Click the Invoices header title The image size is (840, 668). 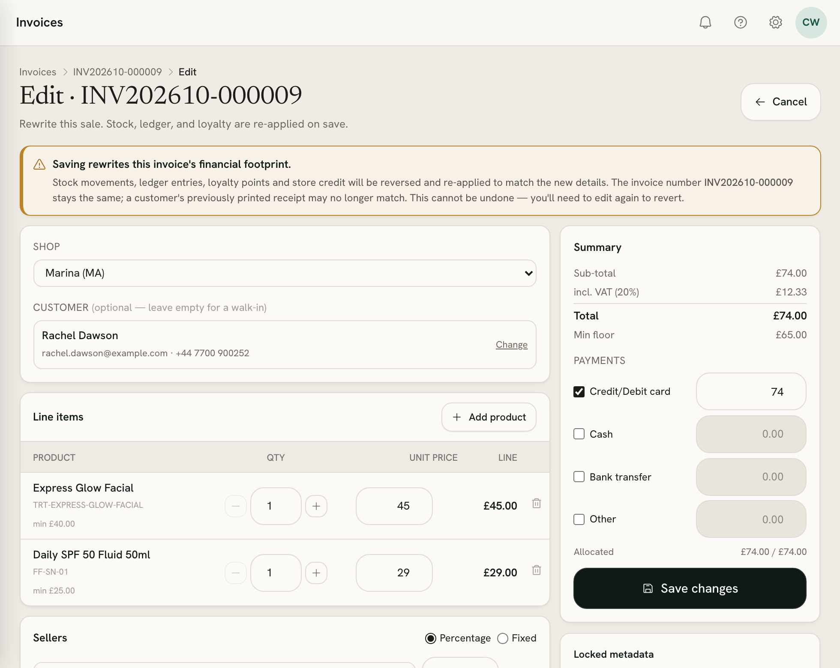(x=39, y=22)
